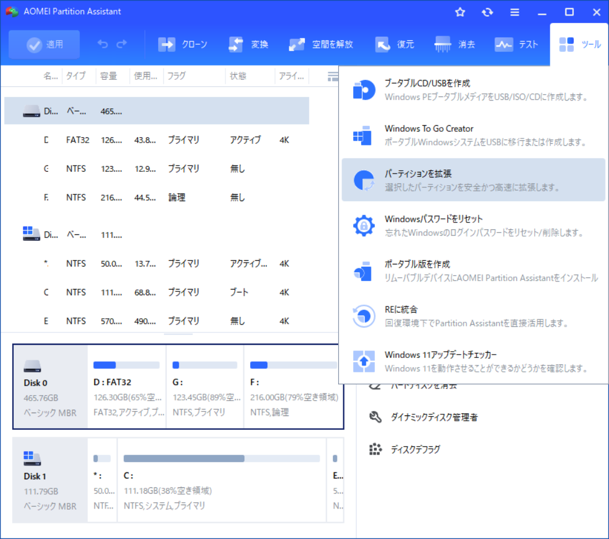Open the Clone (クローン) toolbar item
Screen dimensions: 609x539
click(183, 44)
